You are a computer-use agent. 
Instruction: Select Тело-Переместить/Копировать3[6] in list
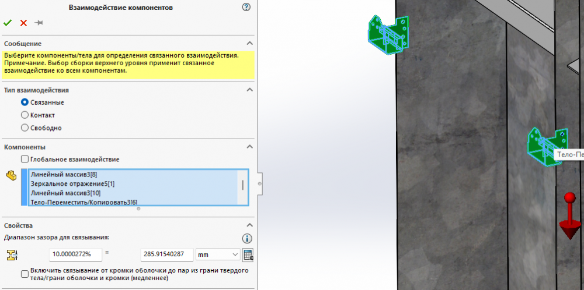(x=133, y=202)
